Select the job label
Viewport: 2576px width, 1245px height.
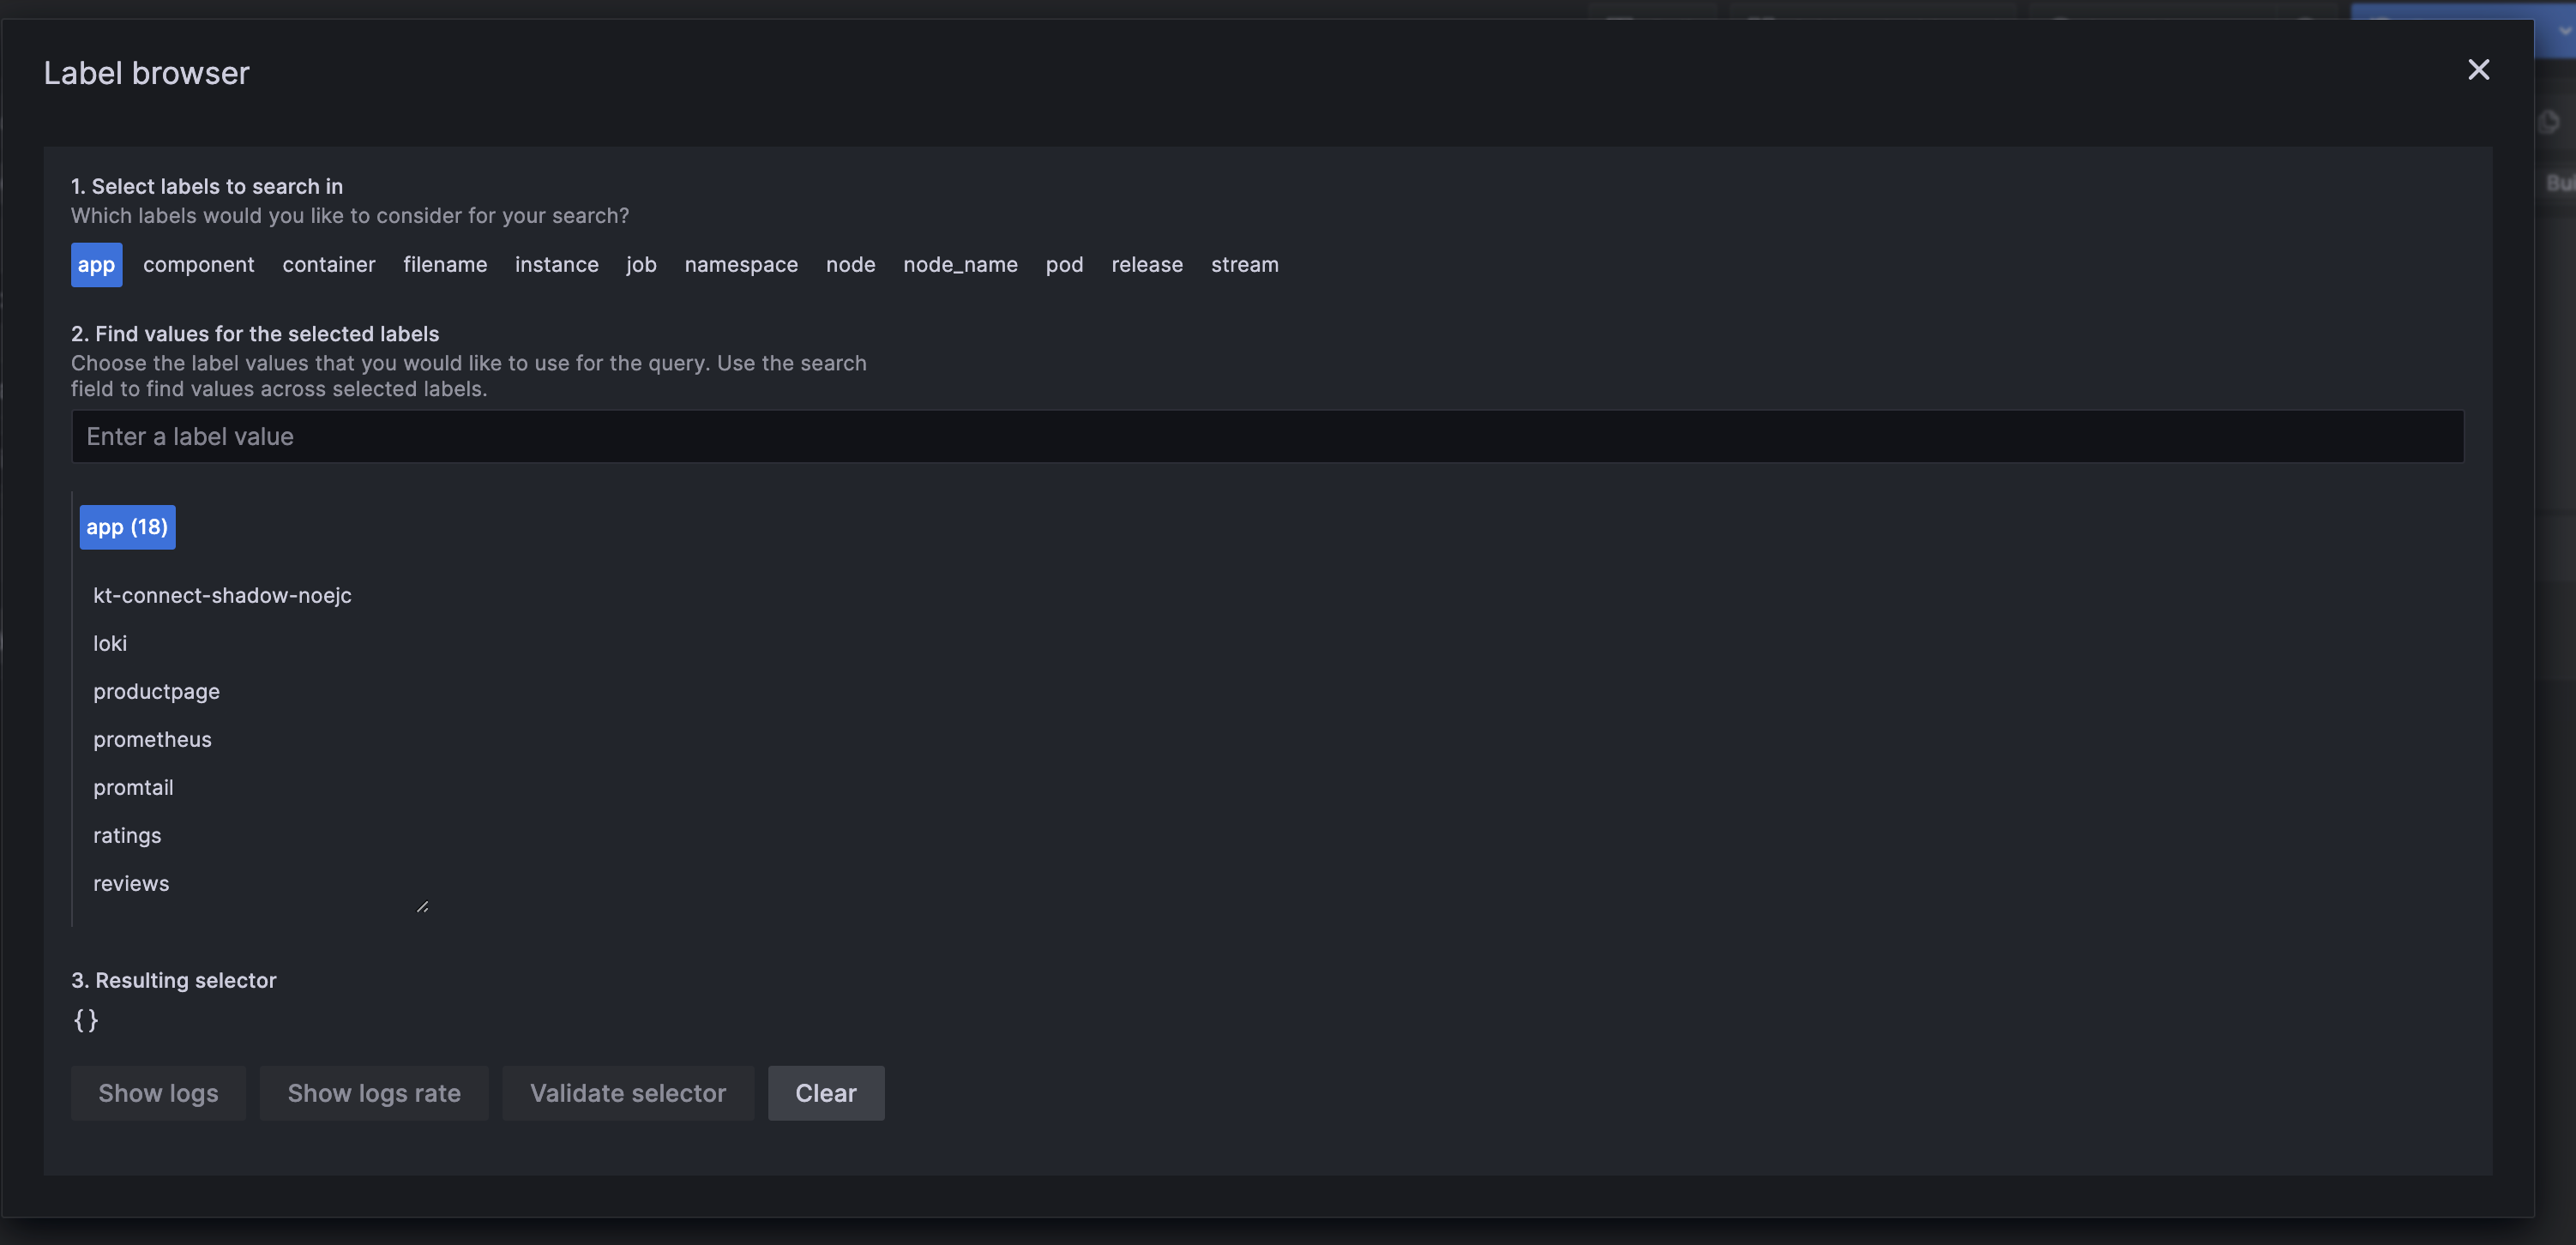click(x=641, y=265)
